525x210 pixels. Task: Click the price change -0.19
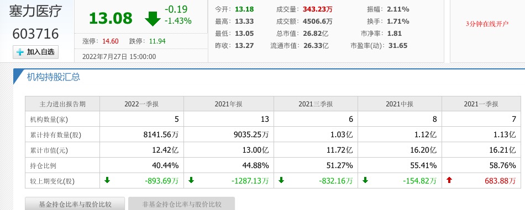(176, 9)
